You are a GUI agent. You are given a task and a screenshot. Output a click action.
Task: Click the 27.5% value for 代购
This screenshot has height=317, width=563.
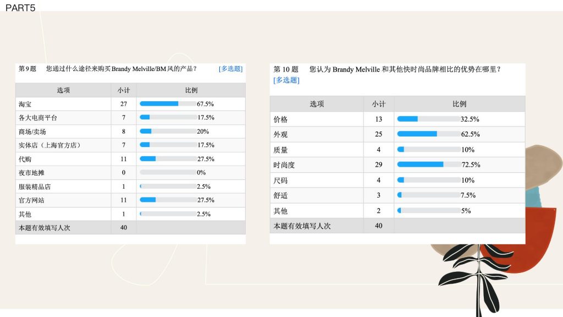point(206,159)
